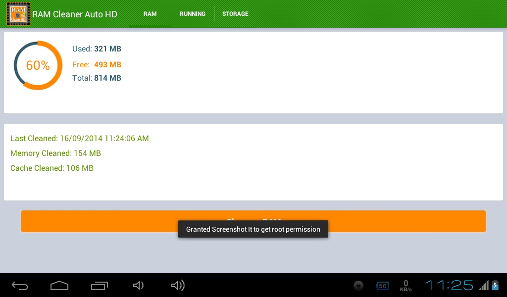
Task: Tap the battery 50 indicator icon
Action: pyautogui.click(x=383, y=286)
